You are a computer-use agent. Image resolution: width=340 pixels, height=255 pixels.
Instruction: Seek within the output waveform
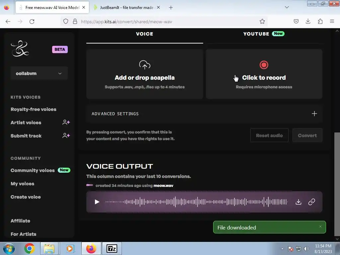(197, 202)
